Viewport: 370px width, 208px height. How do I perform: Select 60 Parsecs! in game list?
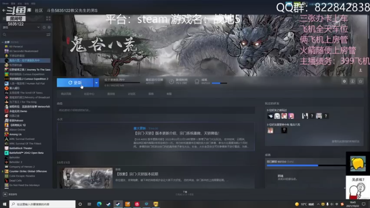tap(16, 47)
